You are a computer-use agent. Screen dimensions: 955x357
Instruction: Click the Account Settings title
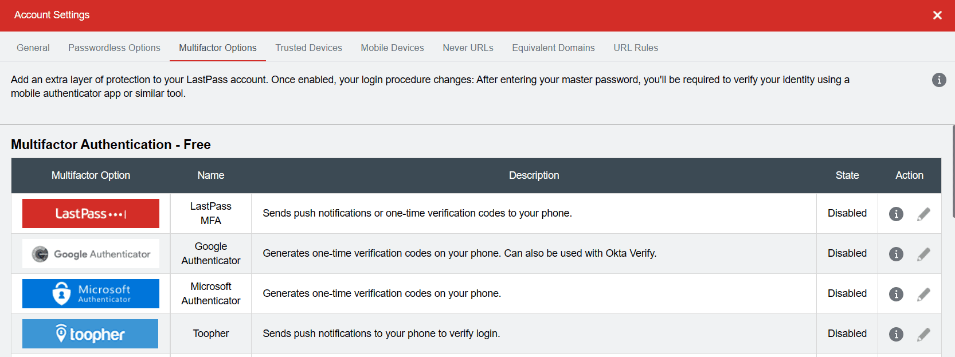pyautogui.click(x=52, y=15)
